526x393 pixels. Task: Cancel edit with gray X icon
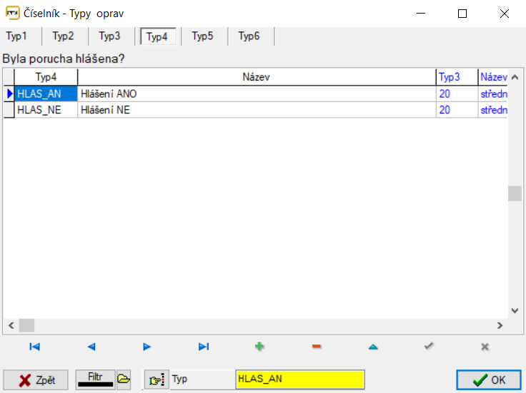(x=485, y=347)
